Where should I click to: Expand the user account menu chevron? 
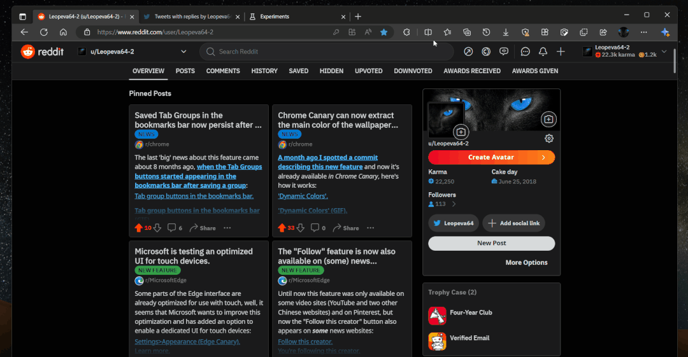tap(664, 52)
